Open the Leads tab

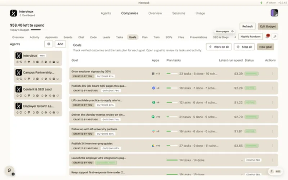[x=106, y=37]
